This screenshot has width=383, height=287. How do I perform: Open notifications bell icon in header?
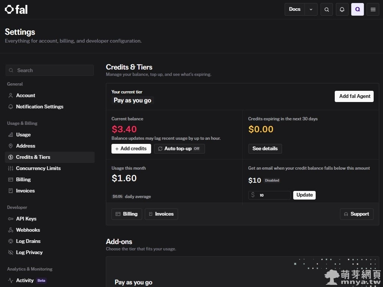pos(342,9)
